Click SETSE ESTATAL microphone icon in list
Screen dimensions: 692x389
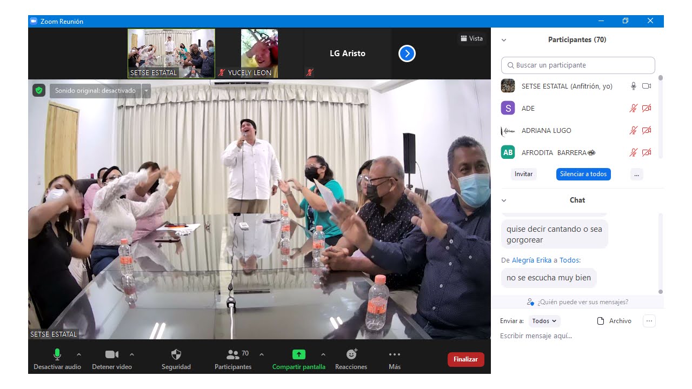(x=634, y=86)
